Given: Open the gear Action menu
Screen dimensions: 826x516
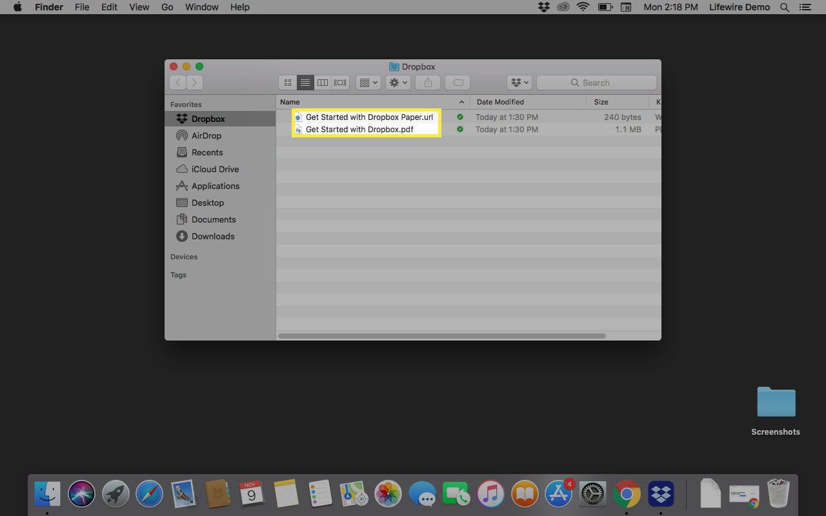Looking at the screenshot, I should click(x=398, y=83).
